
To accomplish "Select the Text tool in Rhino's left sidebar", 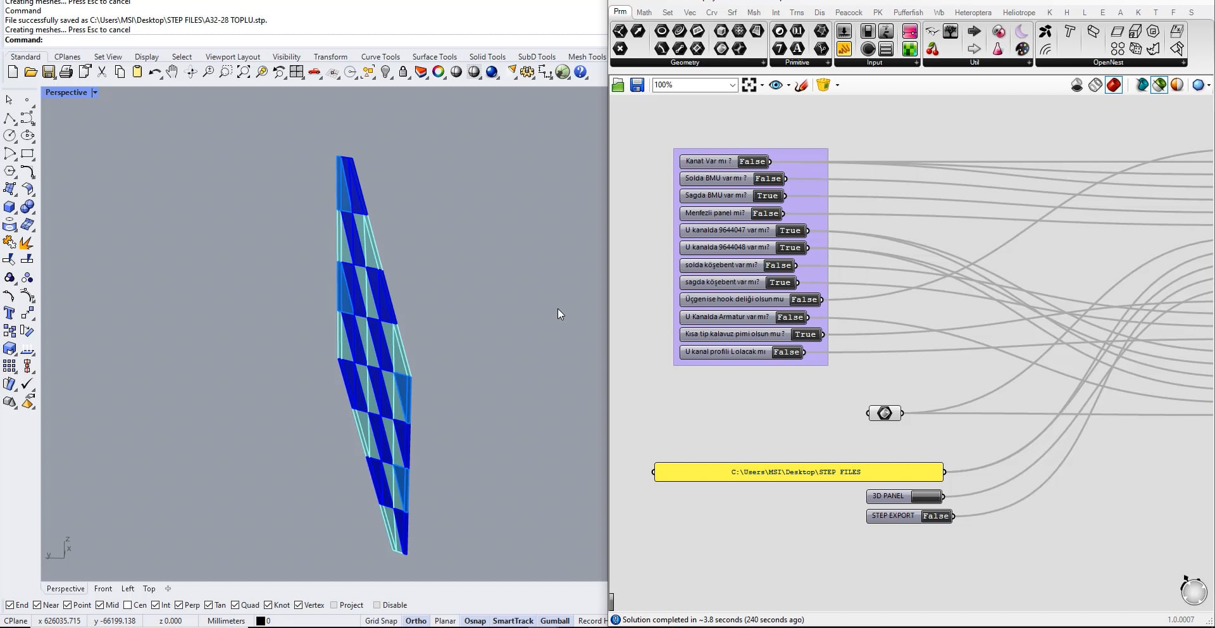I will pos(9,313).
